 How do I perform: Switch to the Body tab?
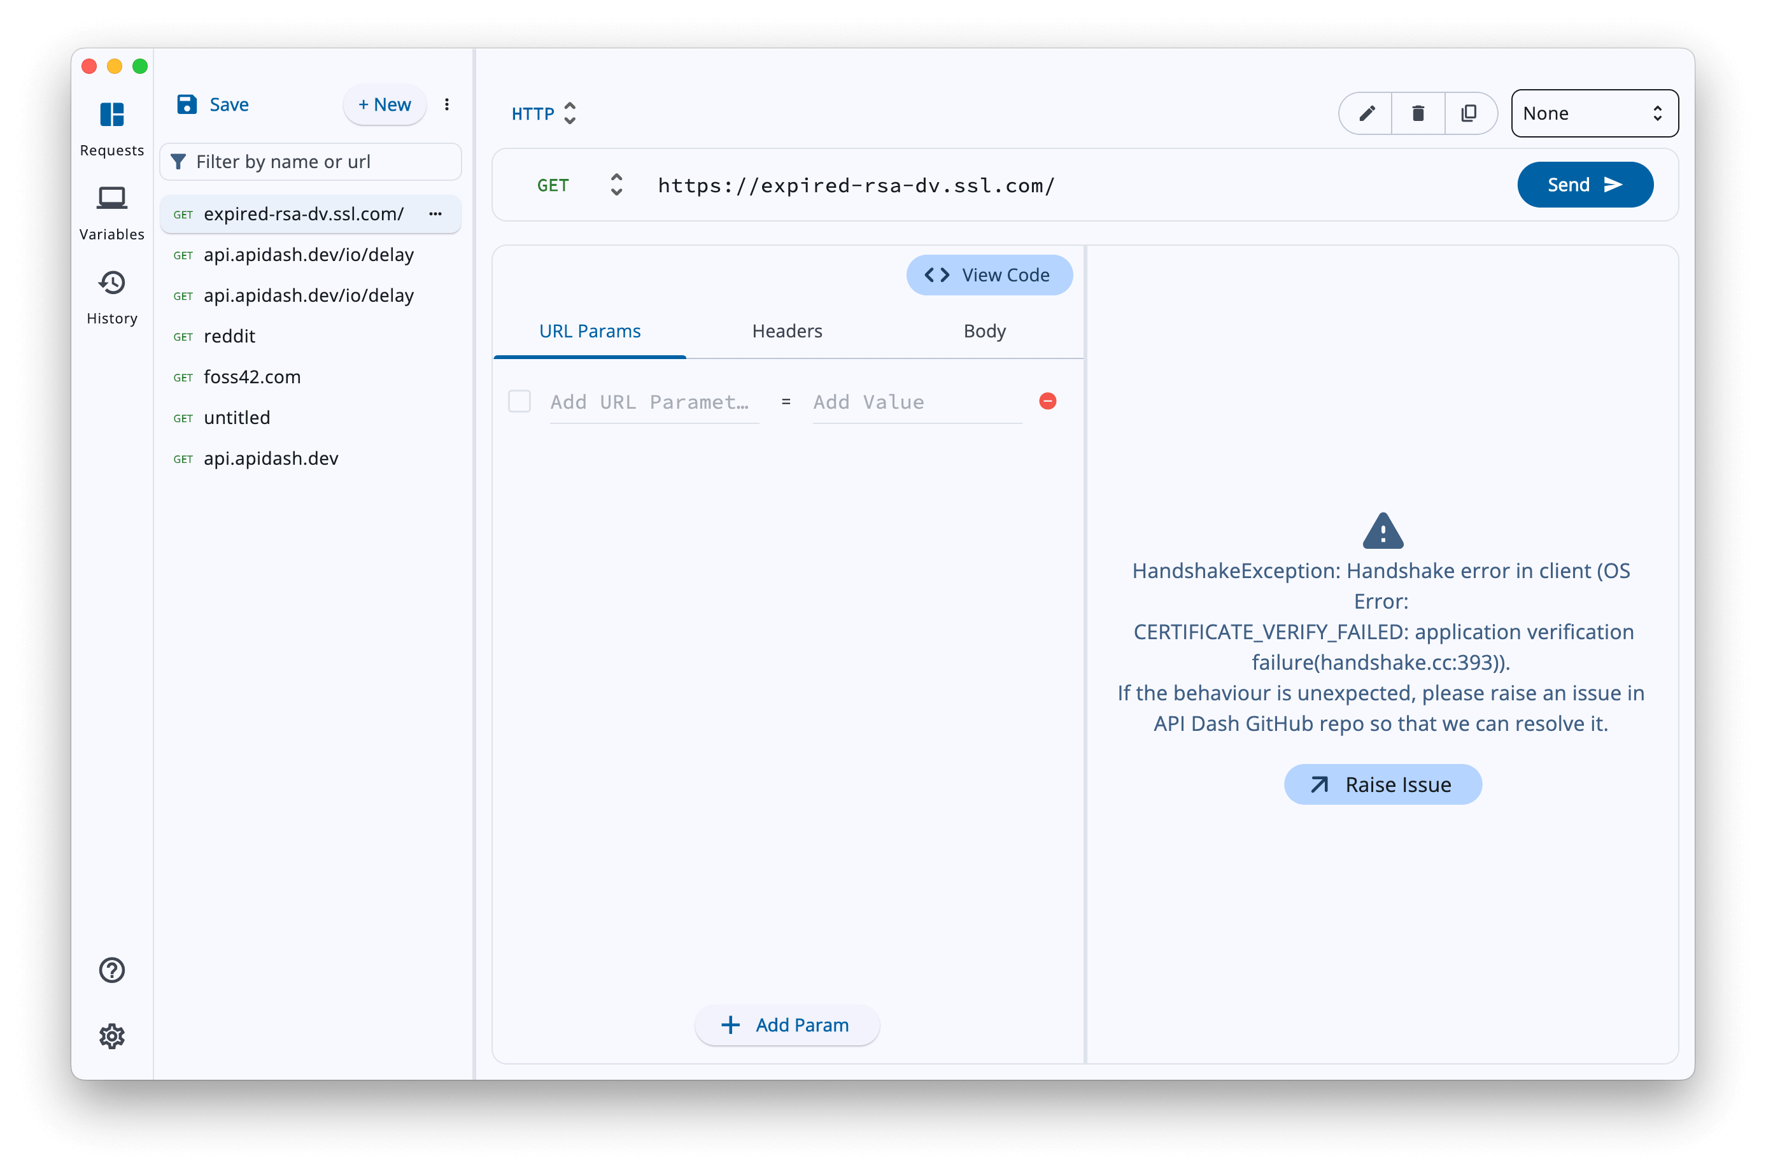pos(984,331)
